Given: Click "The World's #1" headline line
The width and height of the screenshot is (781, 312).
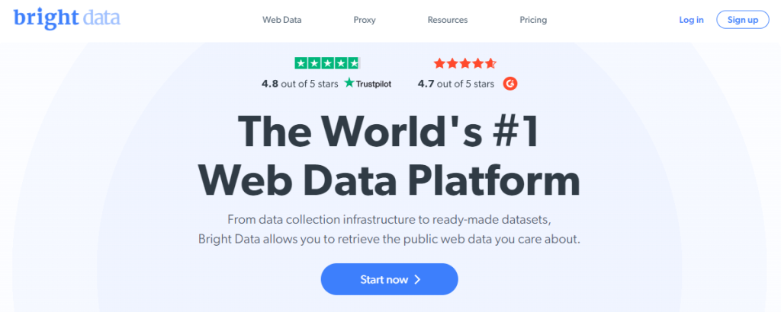Looking at the screenshot, I should [x=390, y=132].
